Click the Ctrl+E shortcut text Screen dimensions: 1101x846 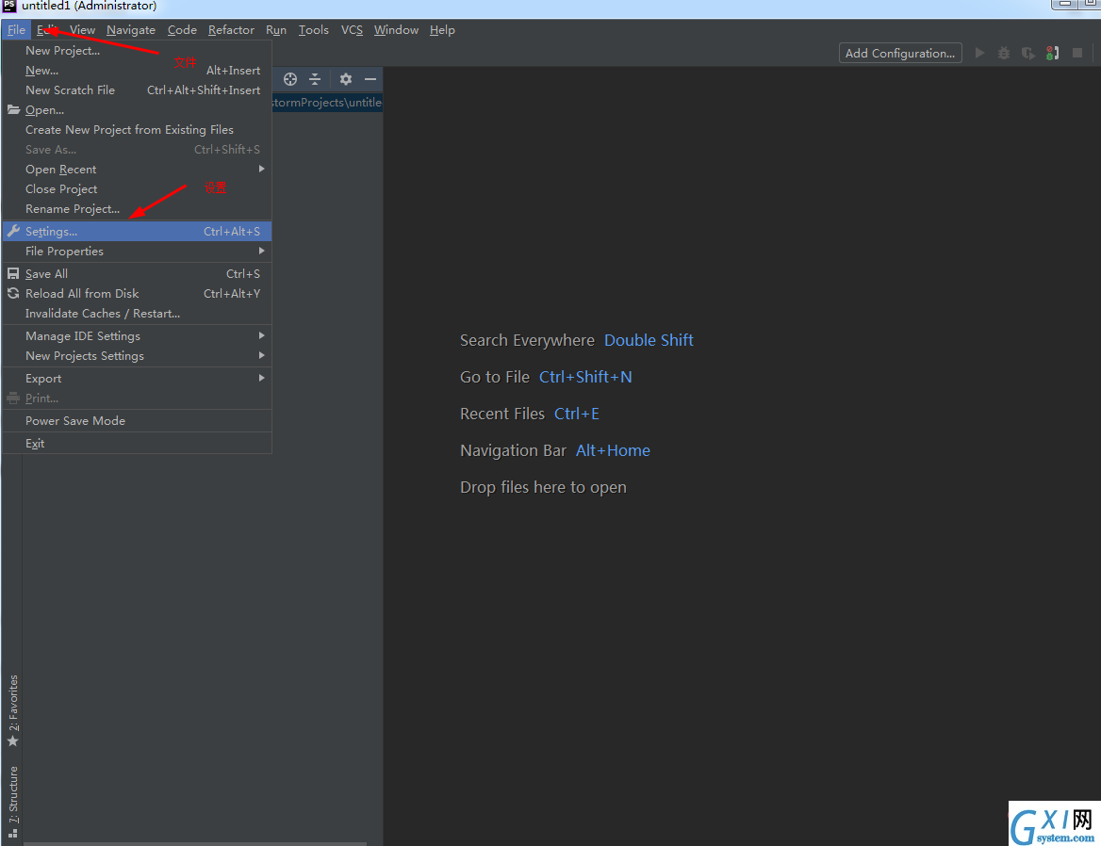[x=577, y=414]
